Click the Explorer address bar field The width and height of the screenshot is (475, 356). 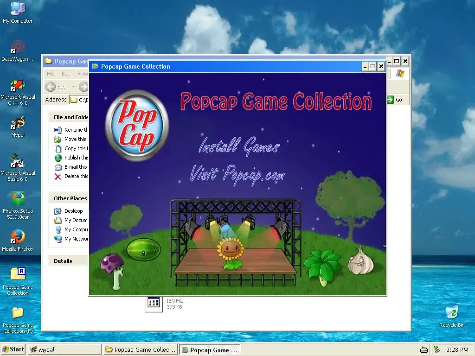[79, 100]
